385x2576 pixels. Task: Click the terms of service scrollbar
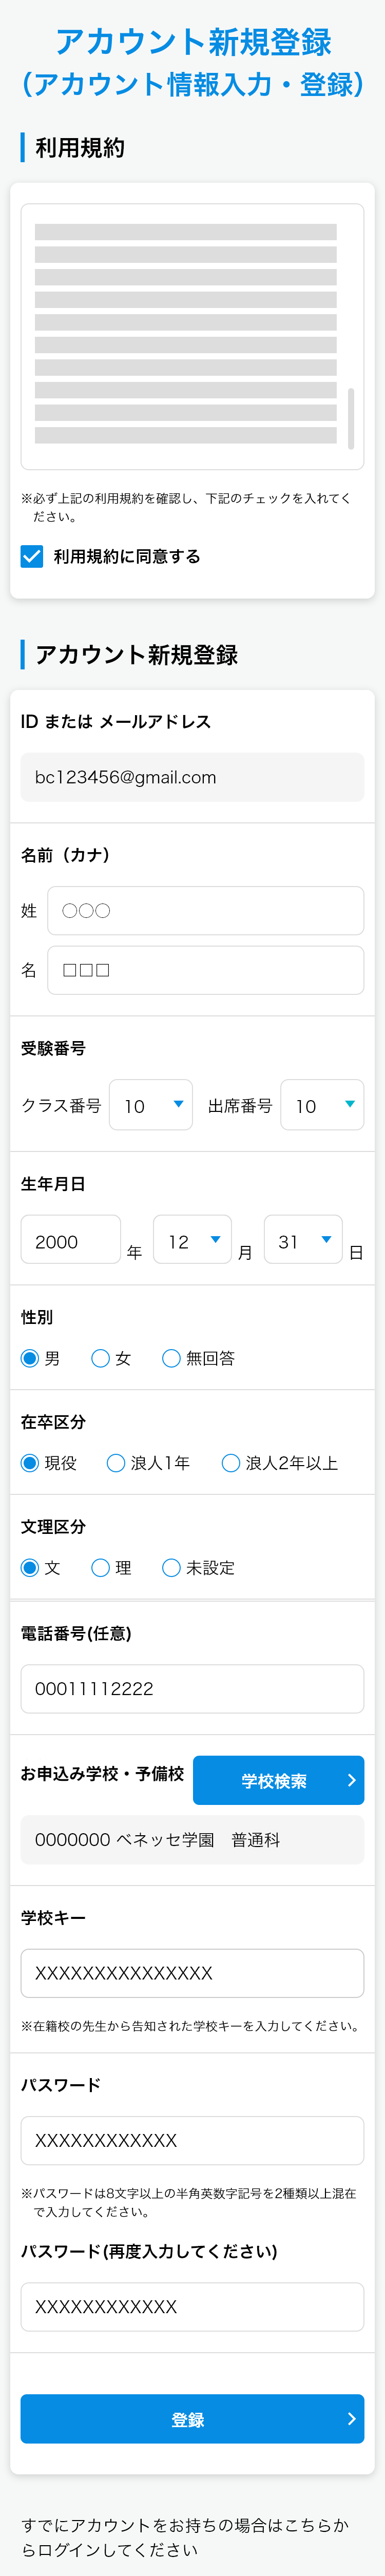[351, 419]
